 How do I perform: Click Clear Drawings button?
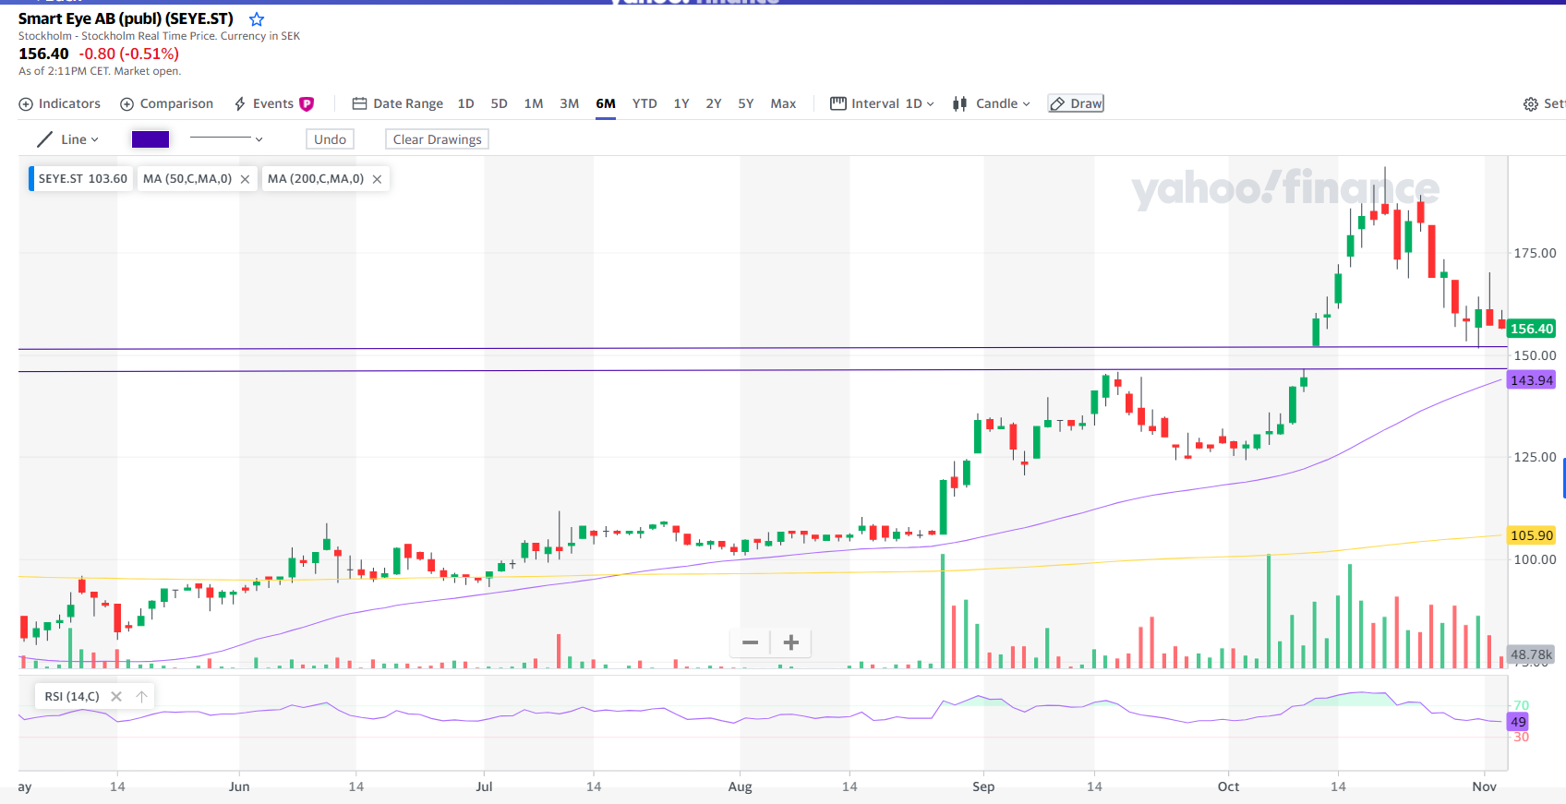pyautogui.click(x=437, y=139)
